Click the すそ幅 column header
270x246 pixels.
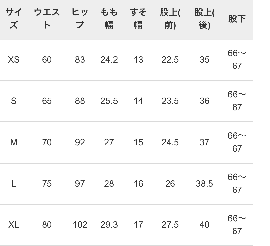tap(138, 19)
